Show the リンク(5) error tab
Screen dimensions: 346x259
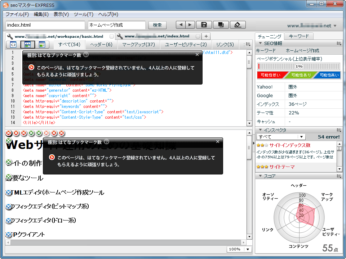[225, 45]
